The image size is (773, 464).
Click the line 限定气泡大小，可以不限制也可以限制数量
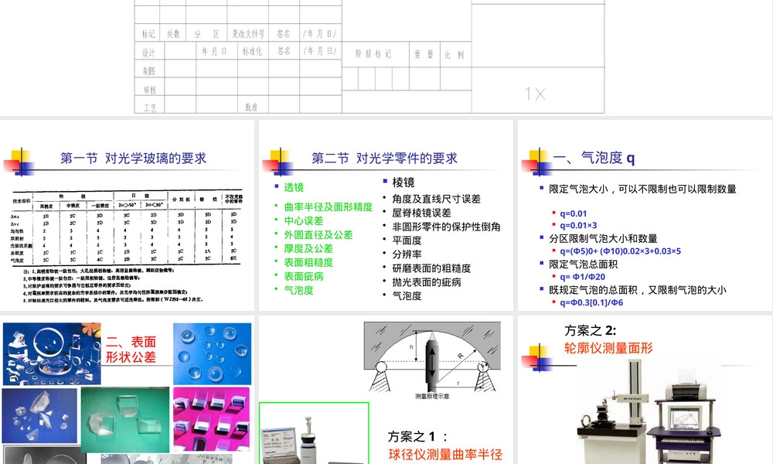click(x=642, y=189)
